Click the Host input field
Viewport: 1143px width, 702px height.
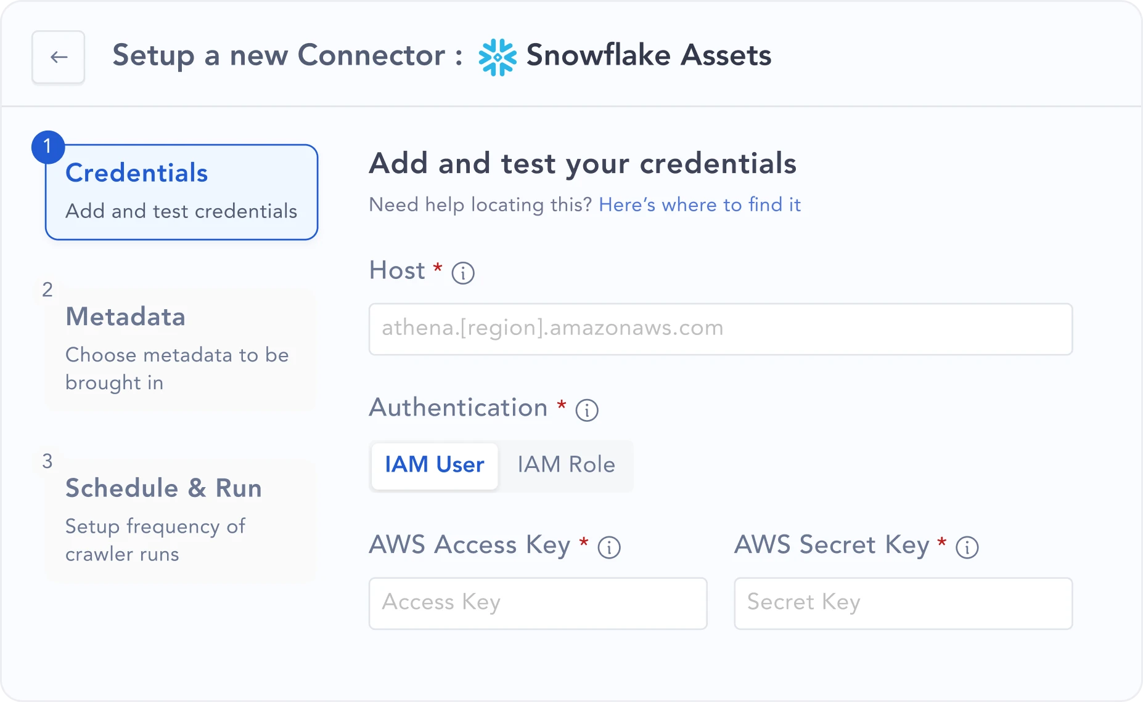[x=720, y=329]
